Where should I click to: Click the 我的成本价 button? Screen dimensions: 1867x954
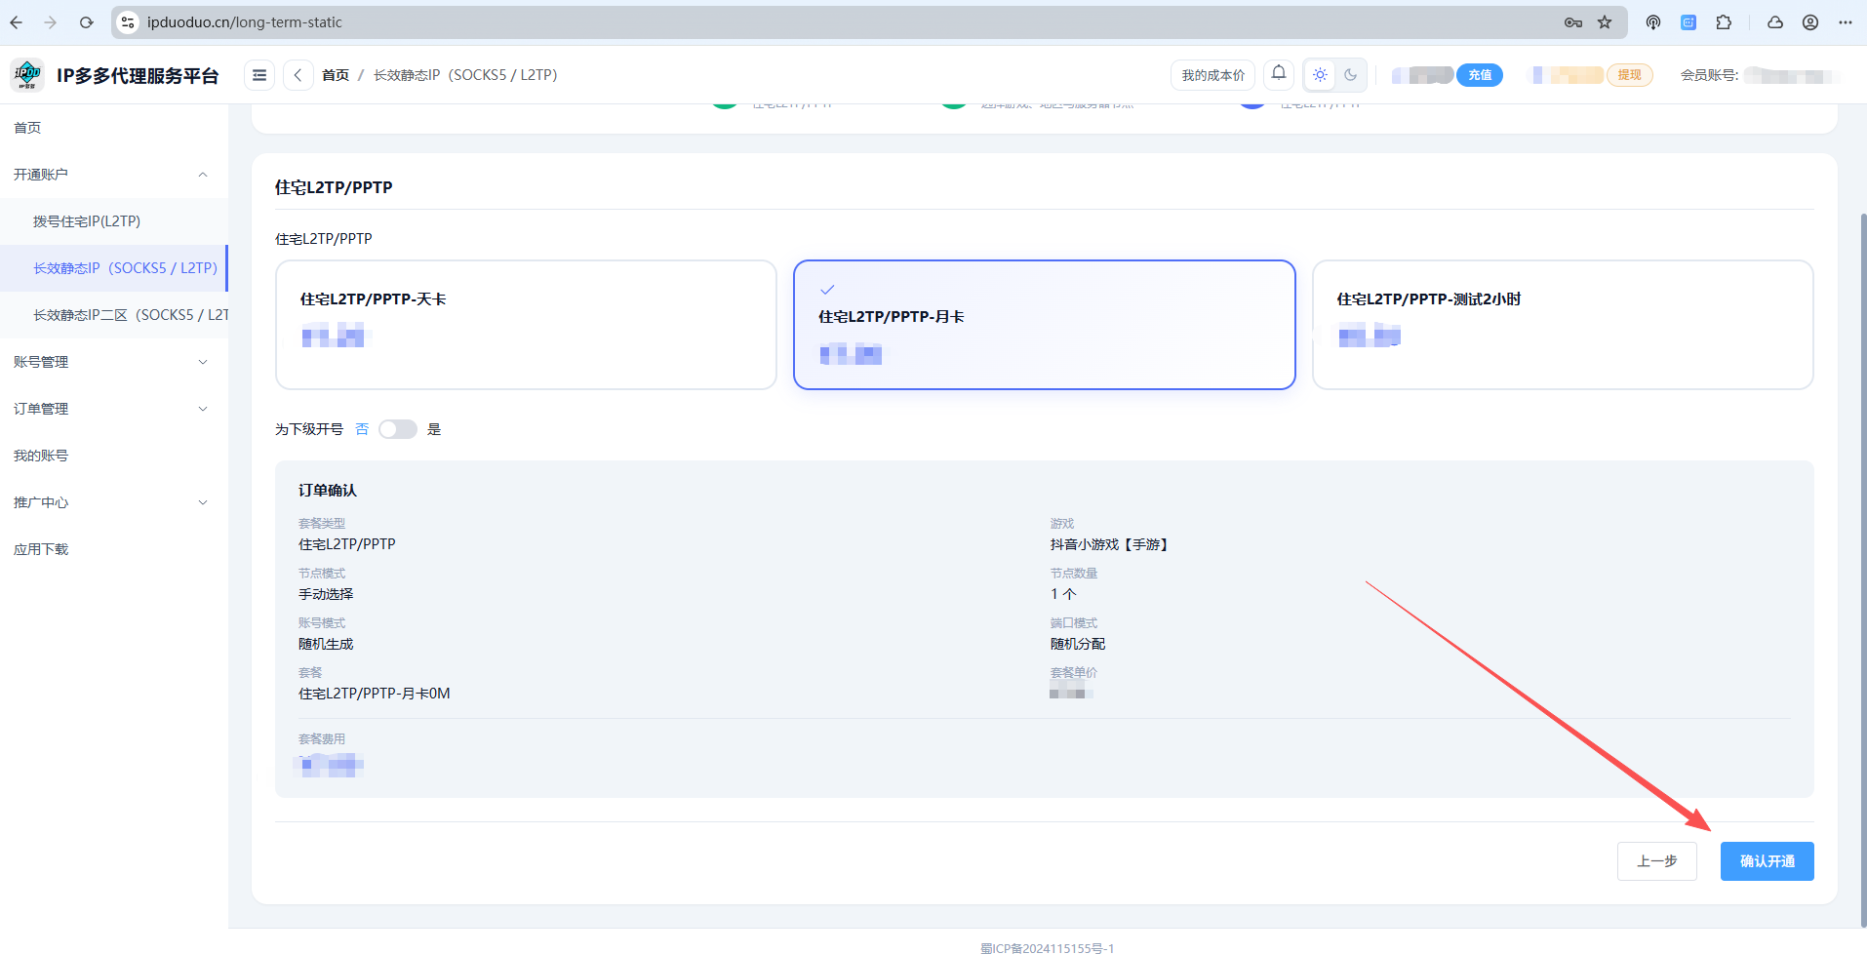point(1212,75)
